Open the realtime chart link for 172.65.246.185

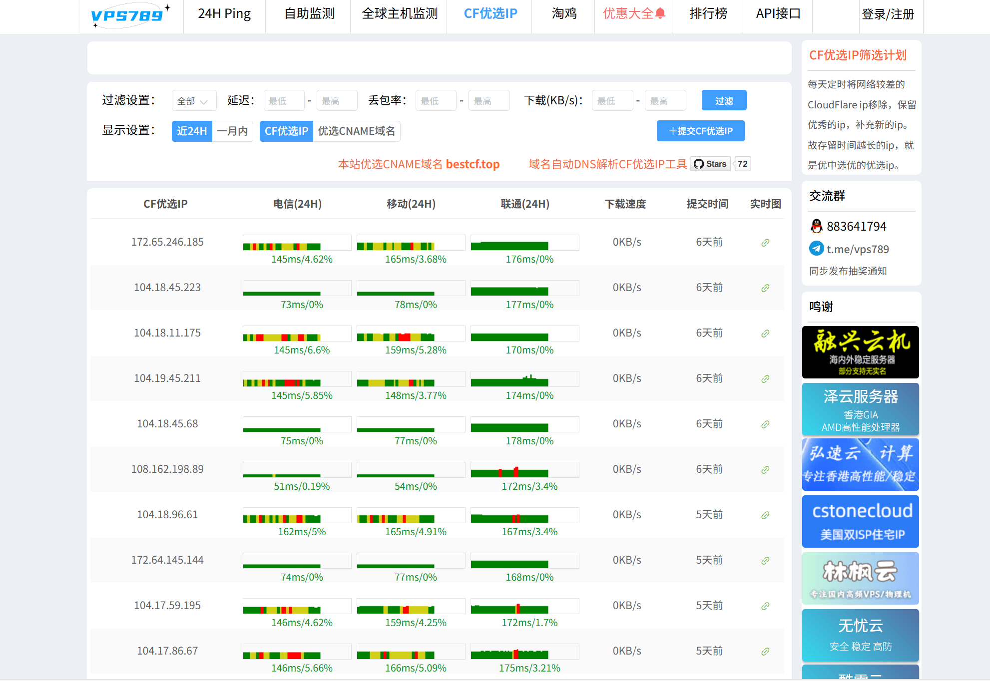point(765,243)
